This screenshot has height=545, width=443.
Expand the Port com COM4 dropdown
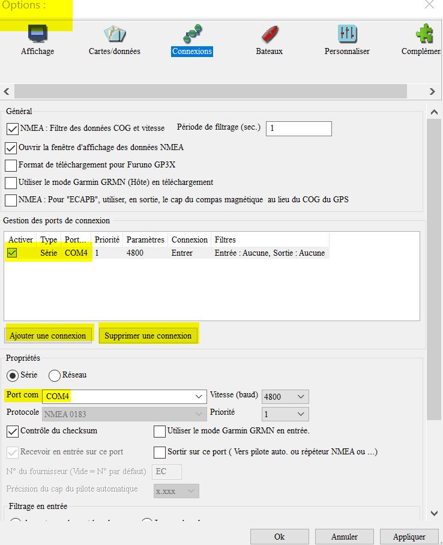(x=199, y=397)
